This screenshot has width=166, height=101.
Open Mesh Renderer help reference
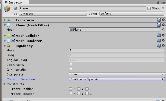(x=159, y=41)
